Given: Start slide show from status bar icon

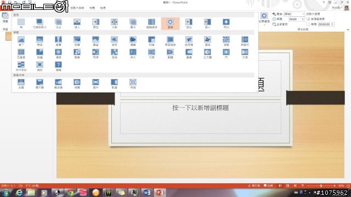Looking at the screenshot, I should [x=303, y=186].
